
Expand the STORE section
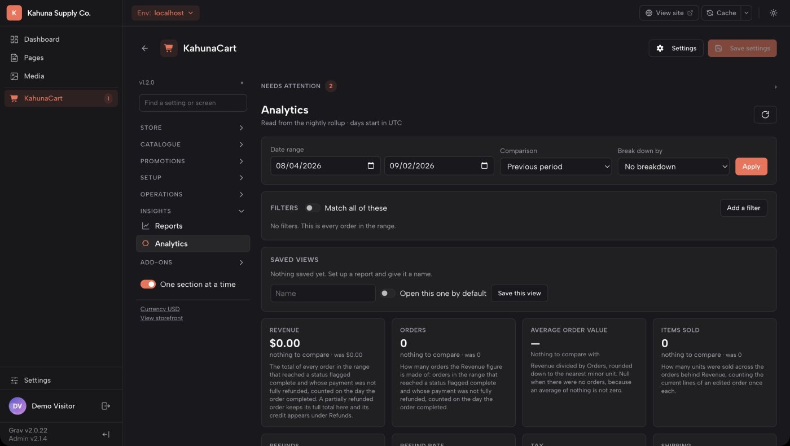(x=192, y=128)
